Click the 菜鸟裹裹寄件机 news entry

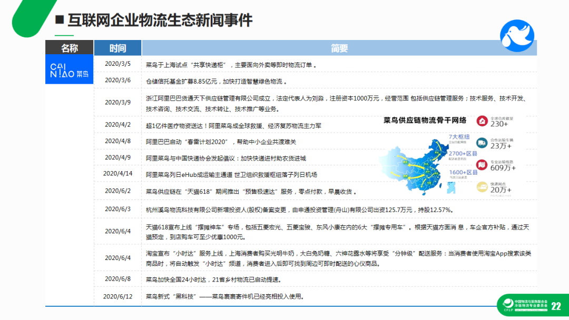pyautogui.click(x=225, y=296)
